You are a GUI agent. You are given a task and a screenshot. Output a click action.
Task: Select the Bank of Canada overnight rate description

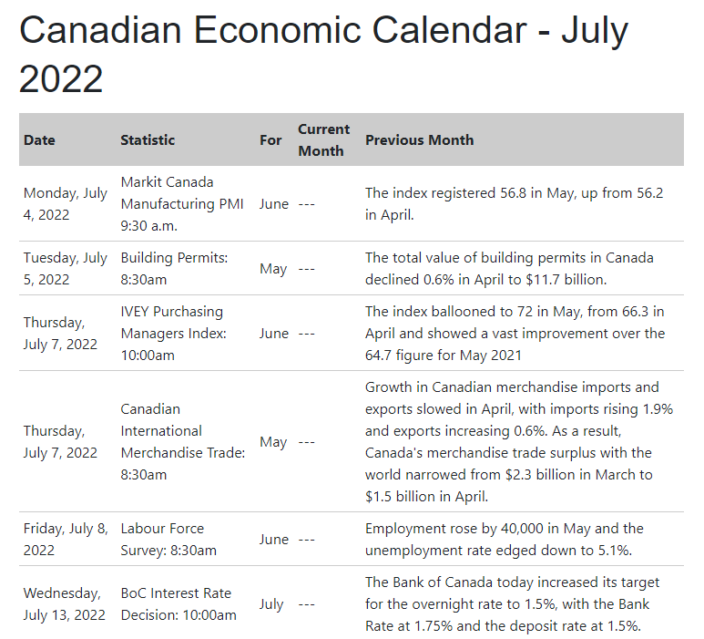tap(512, 604)
